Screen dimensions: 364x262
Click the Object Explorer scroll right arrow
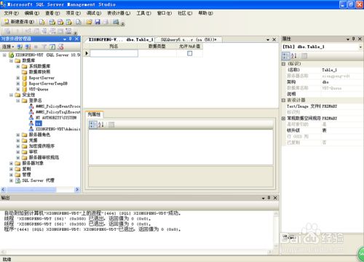click(77, 189)
